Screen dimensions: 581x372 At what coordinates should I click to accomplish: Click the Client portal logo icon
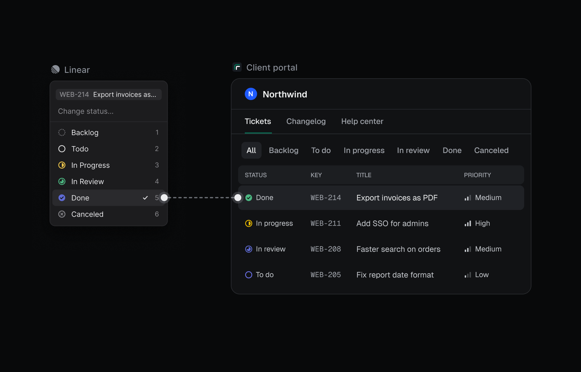pos(237,67)
